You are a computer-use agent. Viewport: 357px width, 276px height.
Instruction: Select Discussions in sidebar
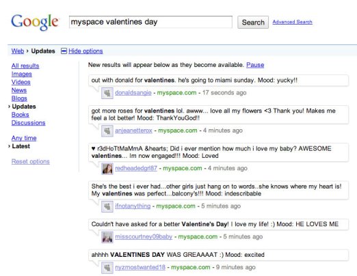pyautogui.click(x=29, y=123)
